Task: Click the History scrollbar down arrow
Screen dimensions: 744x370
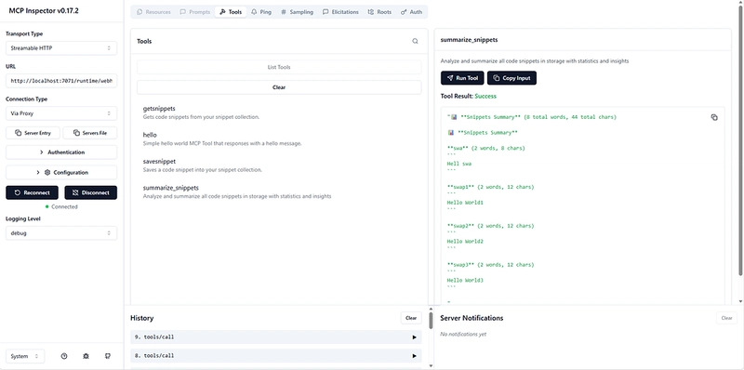Action: [x=431, y=365]
